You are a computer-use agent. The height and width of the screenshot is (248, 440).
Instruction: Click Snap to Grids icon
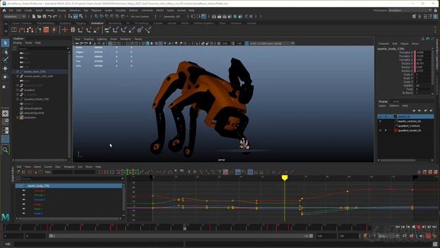(96, 17)
